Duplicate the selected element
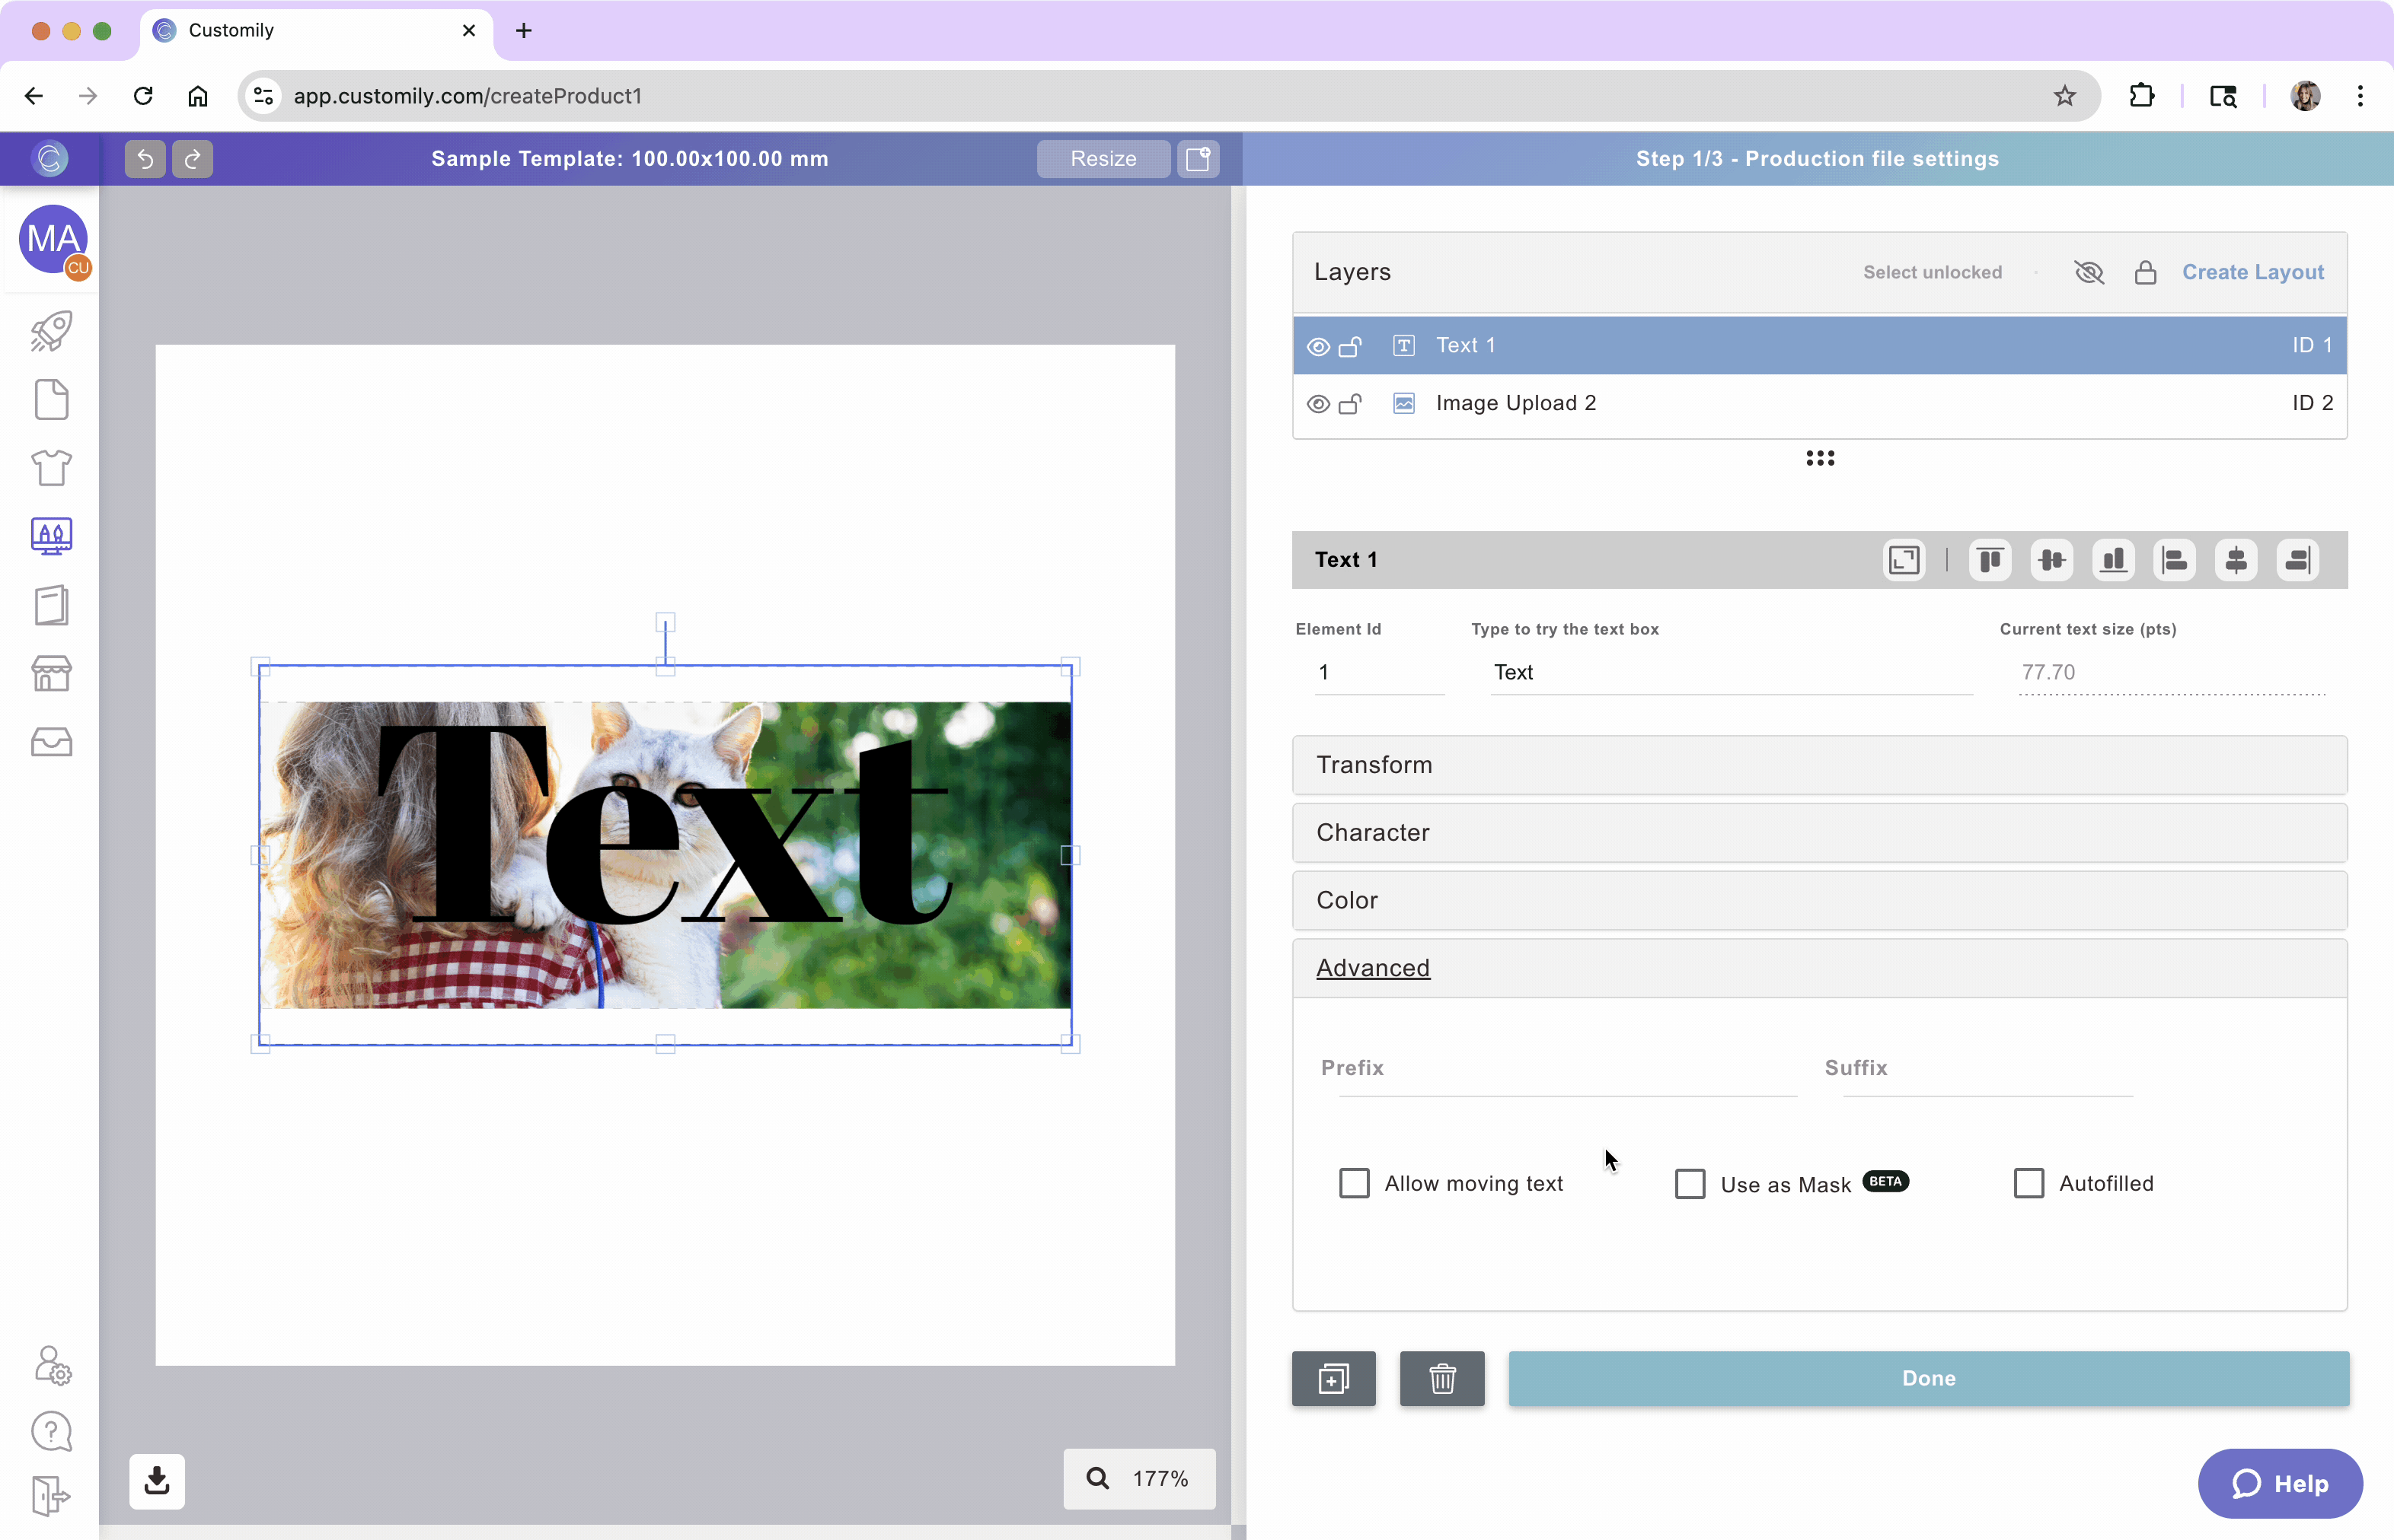Image resolution: width=2394 pixels, height=1540 pixels. [1334, 1379]
